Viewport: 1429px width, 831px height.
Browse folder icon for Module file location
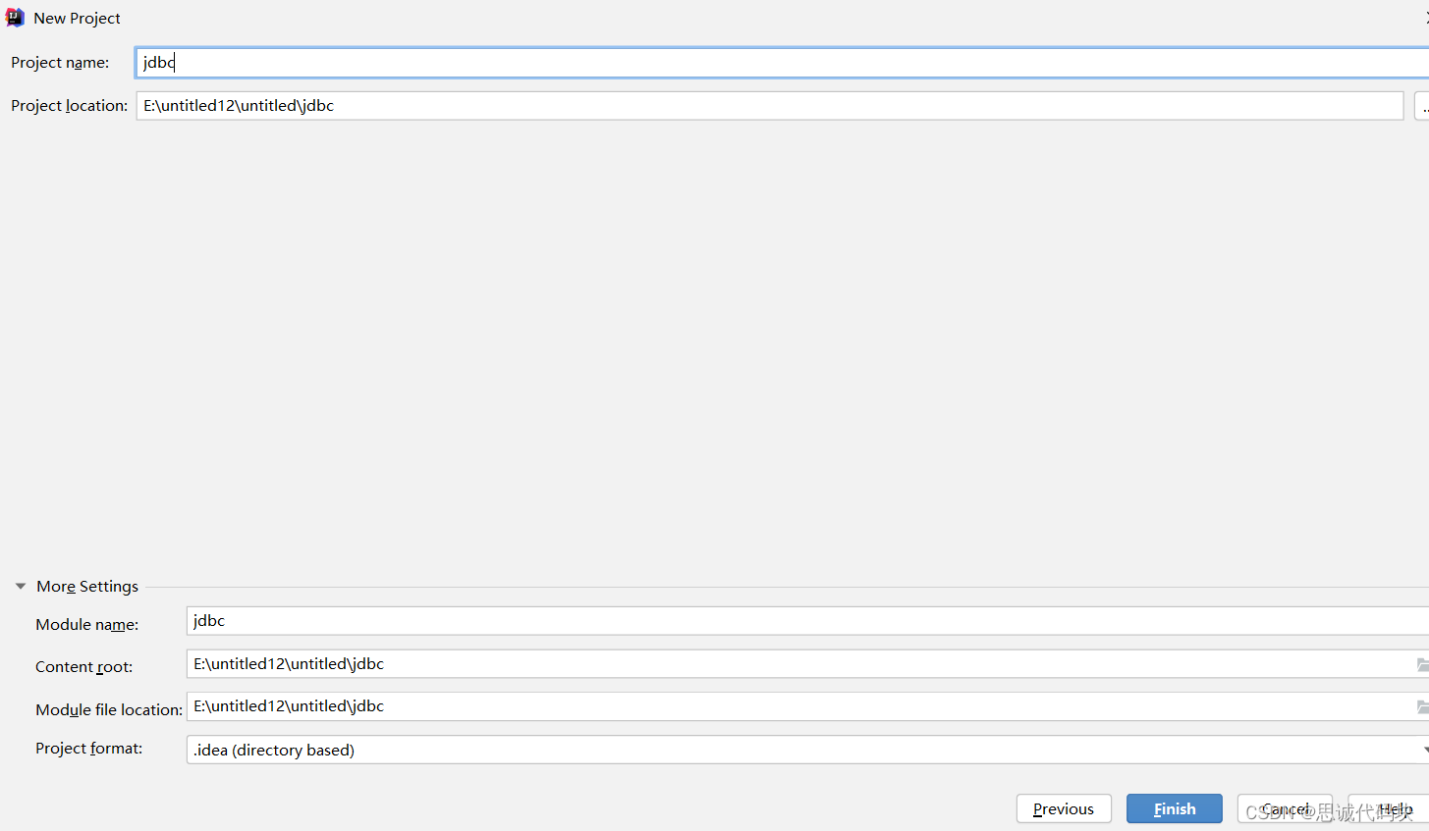tap(1422, 706)
